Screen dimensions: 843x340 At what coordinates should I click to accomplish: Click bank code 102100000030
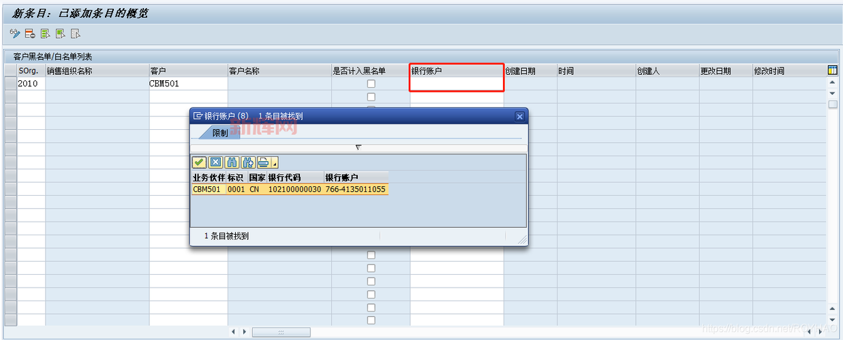[x=295, y=189]
